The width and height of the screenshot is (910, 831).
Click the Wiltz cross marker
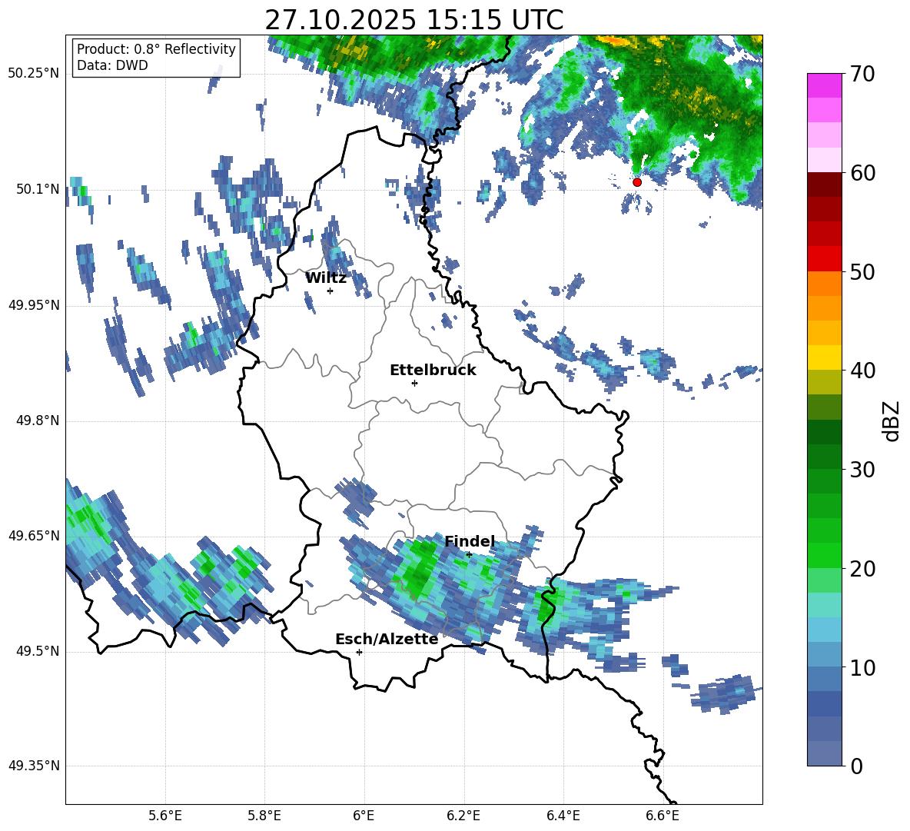tap(330, 291)
